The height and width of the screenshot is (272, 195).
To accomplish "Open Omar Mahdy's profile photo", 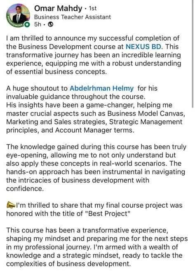I will tap(18, 15).
